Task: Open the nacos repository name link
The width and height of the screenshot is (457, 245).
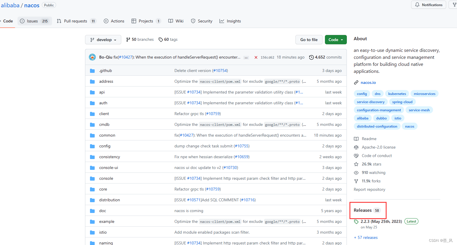Action: [32, 5]
